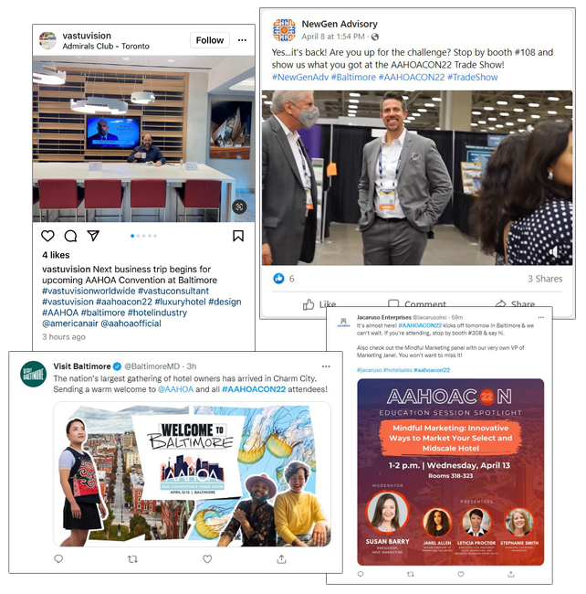Open comments on the vastuvision post
This screenshot has height=594, width=586.
click(71, 236)
